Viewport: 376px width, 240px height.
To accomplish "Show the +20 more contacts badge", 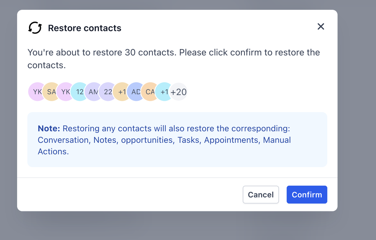I will [179, 92].
